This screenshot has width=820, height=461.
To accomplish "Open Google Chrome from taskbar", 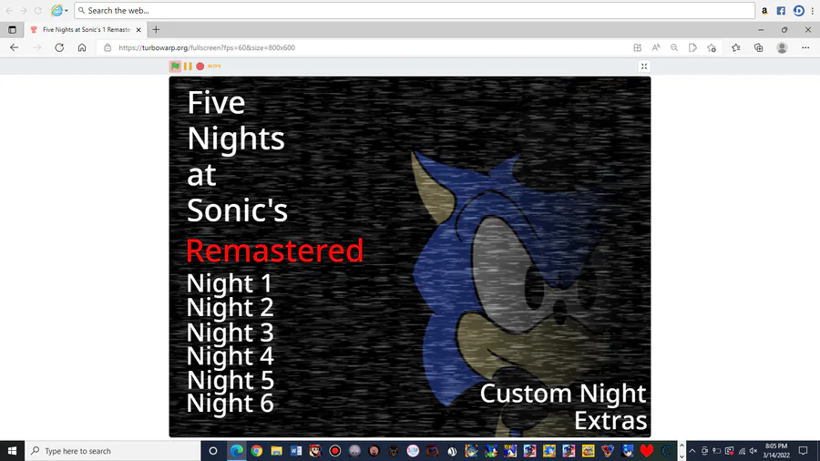I will [256, 451].
